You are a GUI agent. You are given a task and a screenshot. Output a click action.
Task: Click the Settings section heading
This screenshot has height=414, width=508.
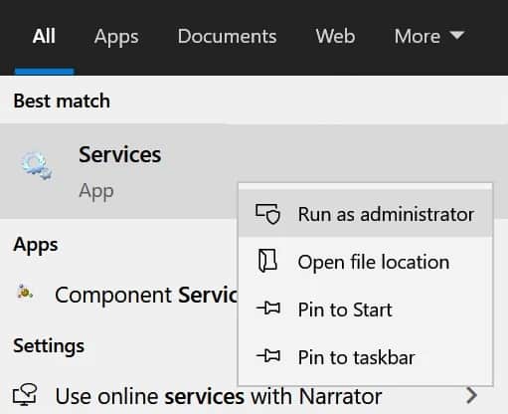(x=49, y=346)
